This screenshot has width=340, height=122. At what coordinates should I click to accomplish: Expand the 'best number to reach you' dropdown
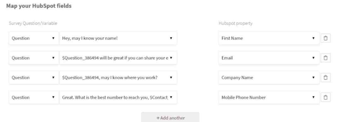coord(118,98)
